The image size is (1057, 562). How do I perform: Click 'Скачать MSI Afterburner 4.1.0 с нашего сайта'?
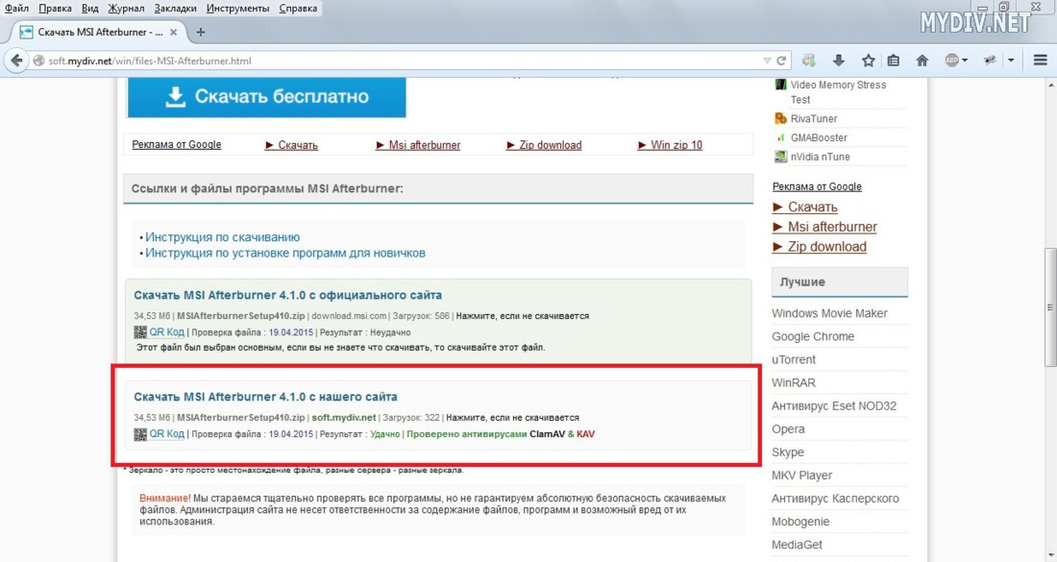click(265, 397)
